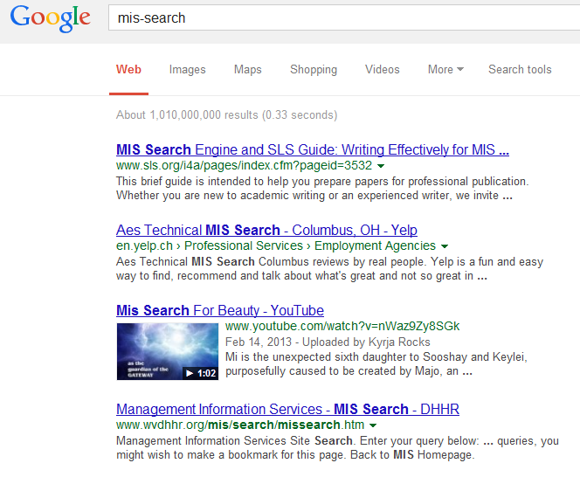Open Management Information Services DHHR result
Screen dimensions: 580x477
pyautogui.click(x=287, y=409)
